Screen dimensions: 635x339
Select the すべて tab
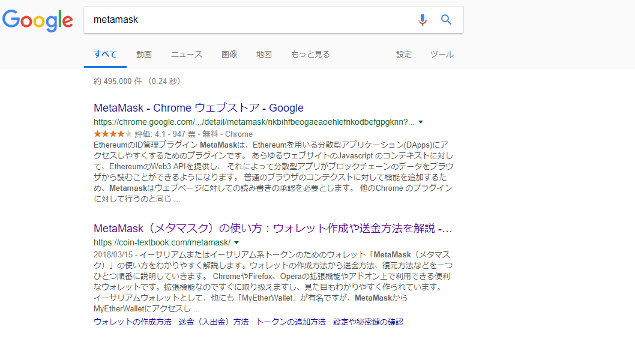(105, 54)
